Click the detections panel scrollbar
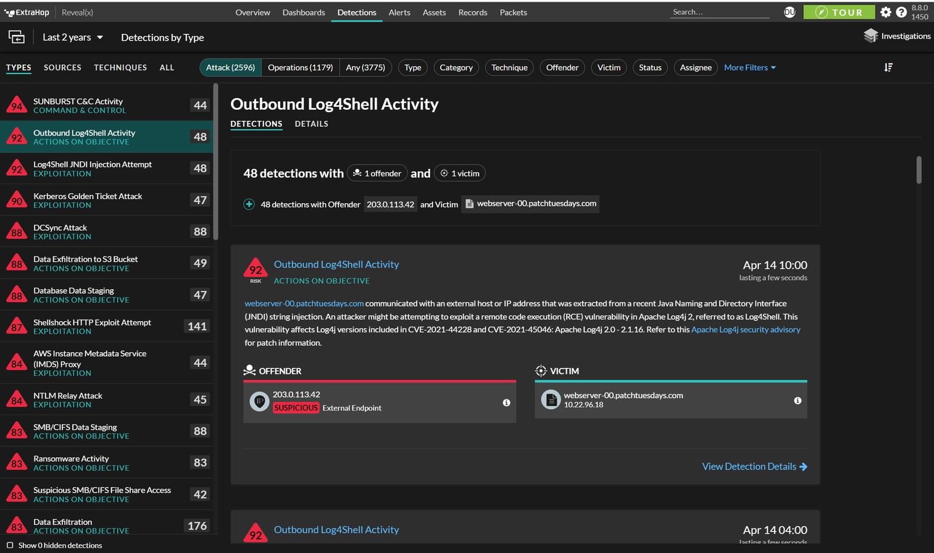Screen dimensions: 934x553 click(x=919, y=170)
